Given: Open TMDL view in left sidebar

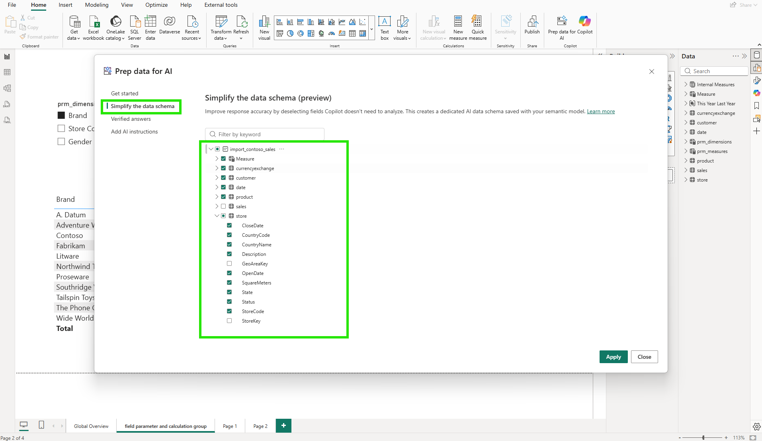Looking at the screenshot, I should pos(7,120).
